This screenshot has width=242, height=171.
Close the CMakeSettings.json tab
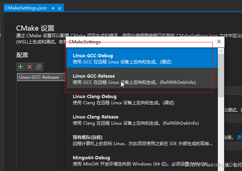[x=60, y=8]
